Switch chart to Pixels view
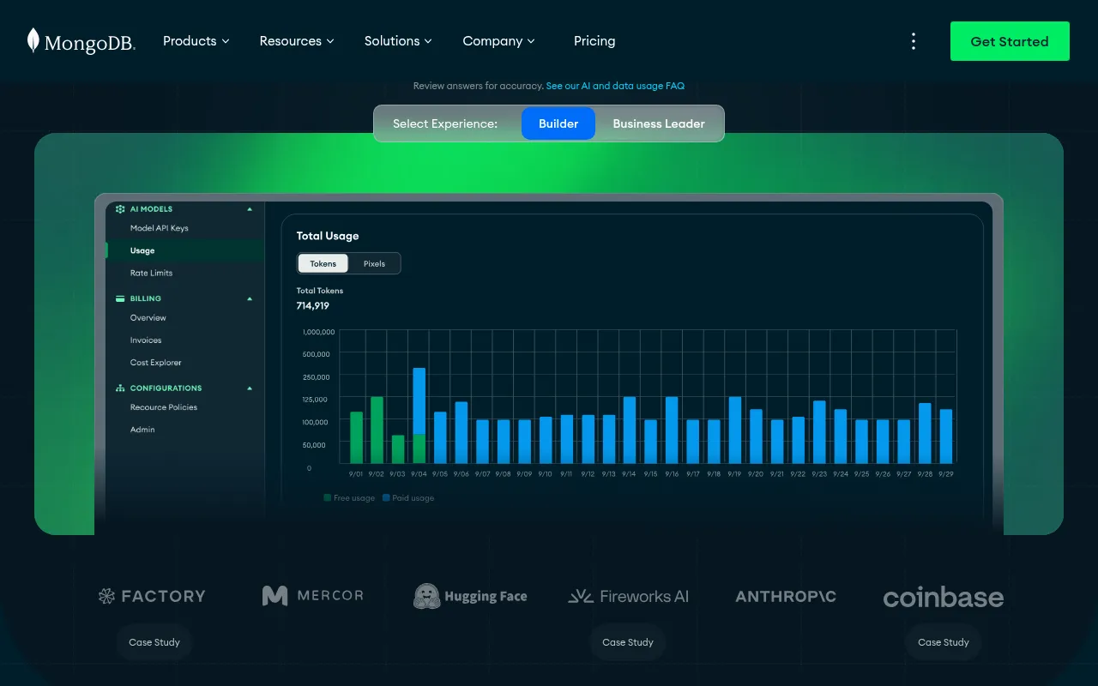Image resolution: width=1098 pixels, height=686 pixels. pos(374,263)
